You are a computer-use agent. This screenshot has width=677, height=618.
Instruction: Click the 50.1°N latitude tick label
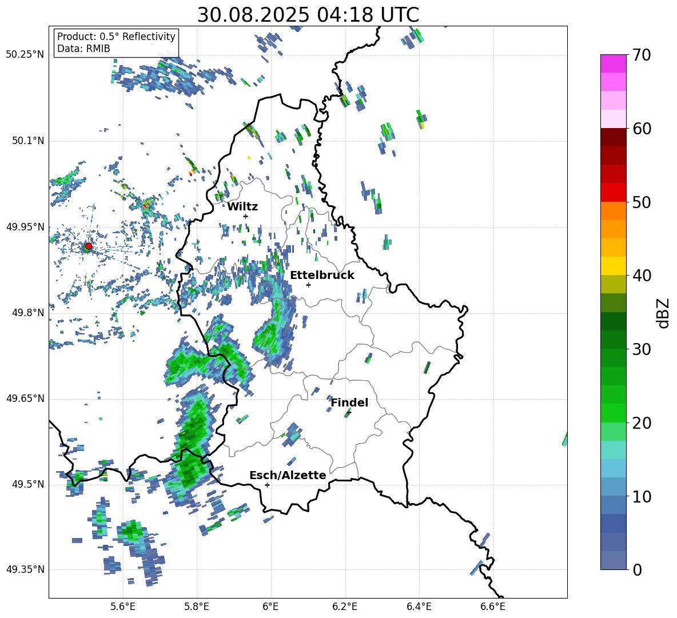coord(27,141)
